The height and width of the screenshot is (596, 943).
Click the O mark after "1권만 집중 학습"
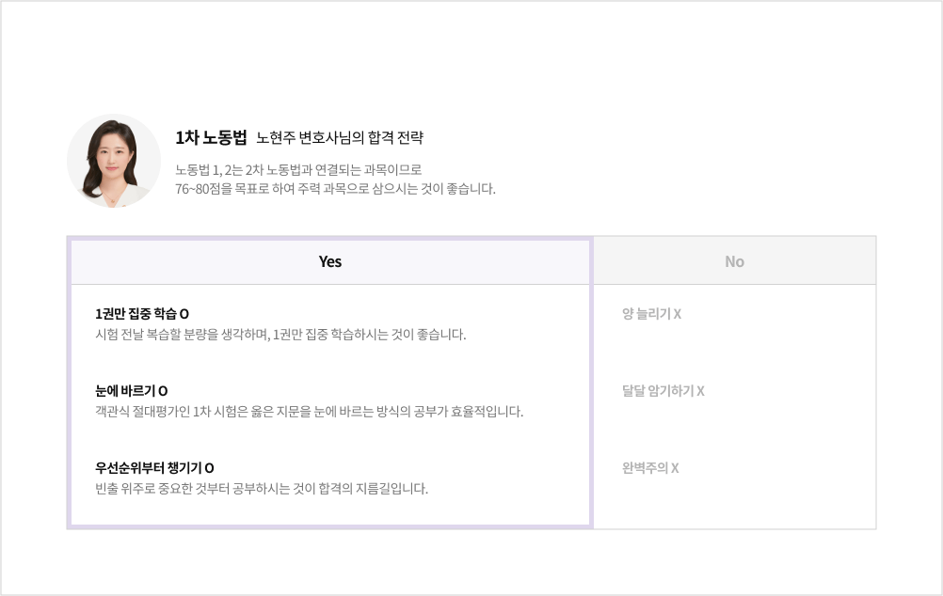coord(184,314)
